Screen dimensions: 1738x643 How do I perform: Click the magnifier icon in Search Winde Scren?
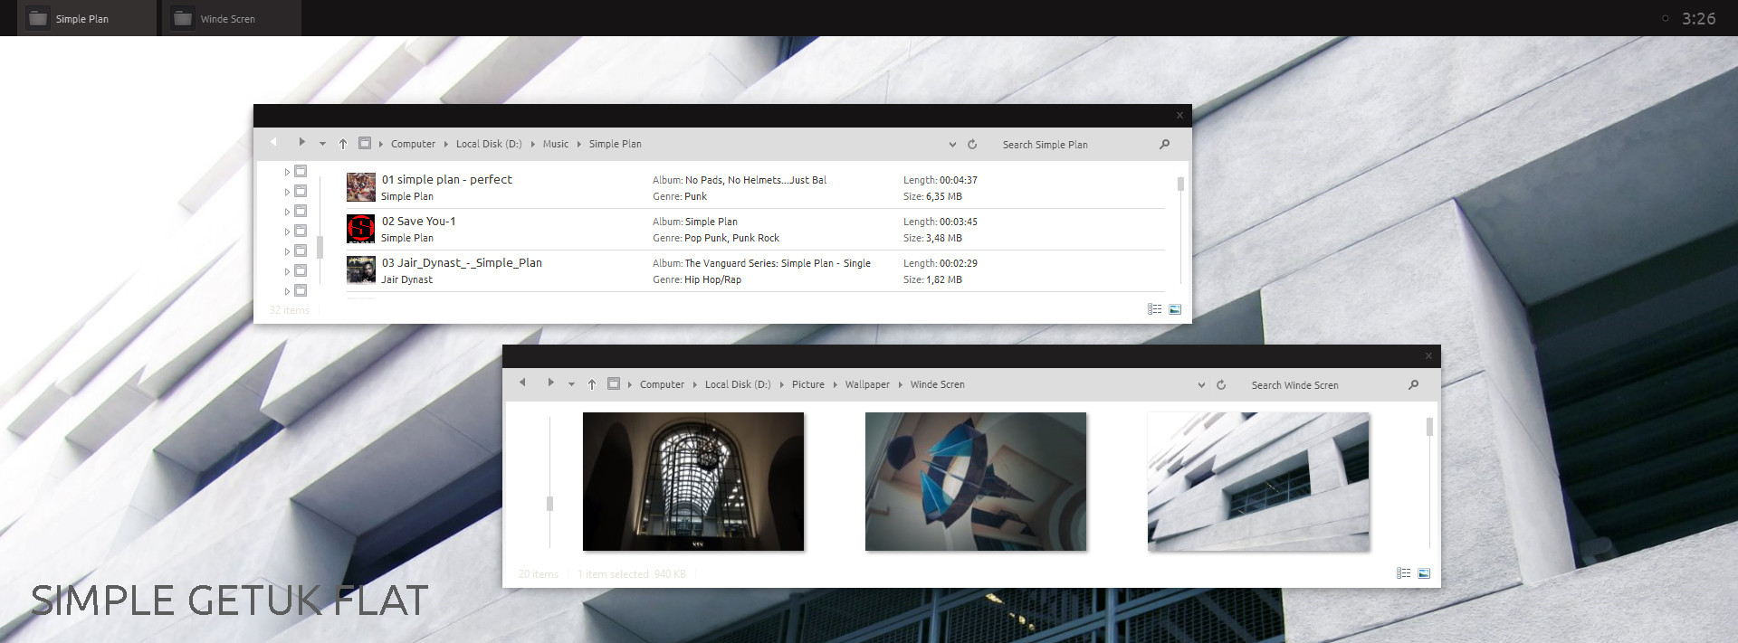point(1414,384)
